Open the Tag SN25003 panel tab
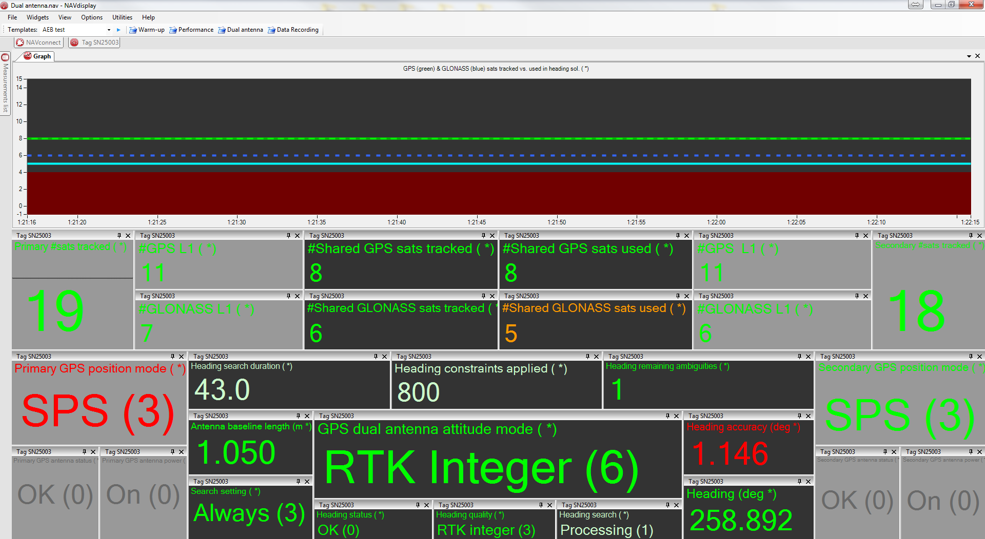 [94, 43]
